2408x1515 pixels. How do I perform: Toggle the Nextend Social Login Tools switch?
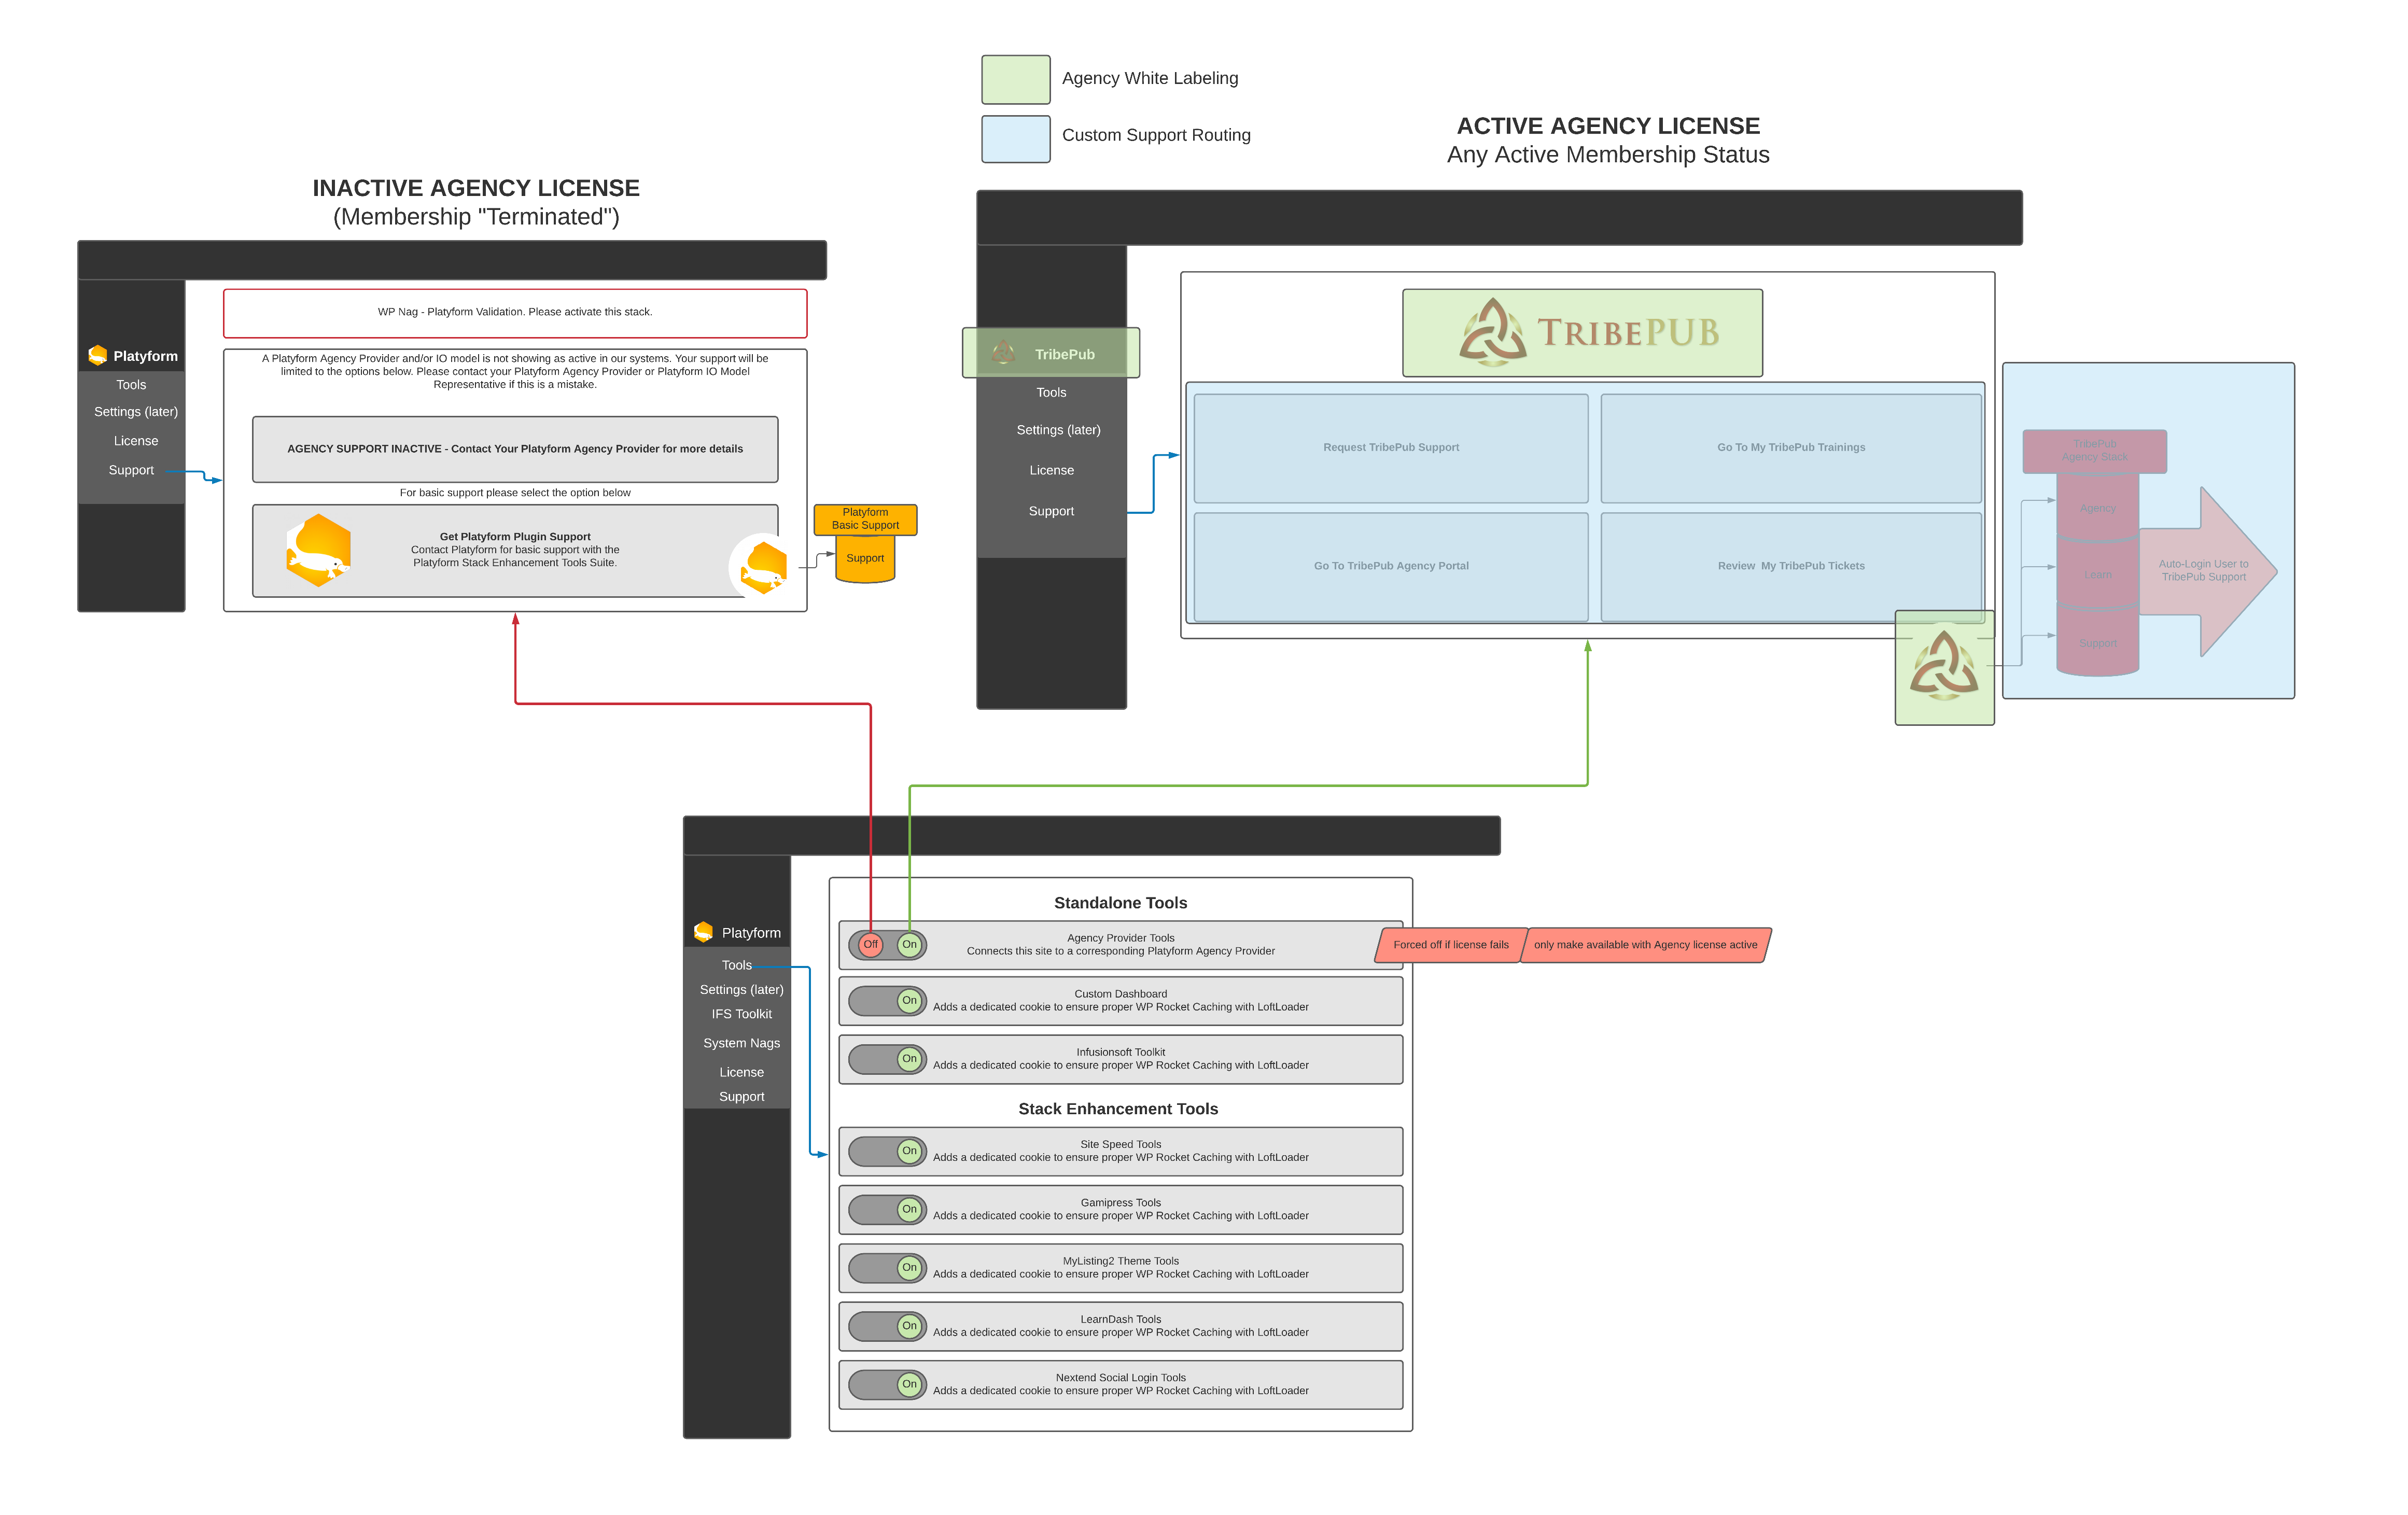pyautogui.click(x=888, y=1385)
